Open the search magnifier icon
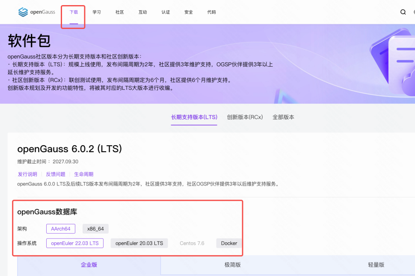The width and height of the screenshot is (415, 276). tap(403, 12)
